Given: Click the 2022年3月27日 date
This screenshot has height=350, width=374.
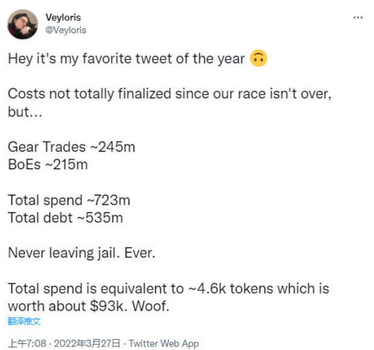Looking at the screenshot, I should 87,343.
